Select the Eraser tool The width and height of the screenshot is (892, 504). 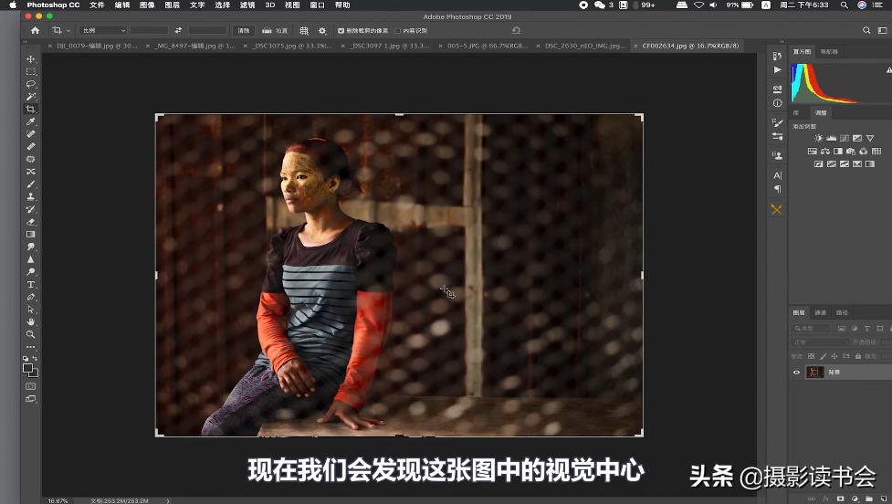[31, 222]
